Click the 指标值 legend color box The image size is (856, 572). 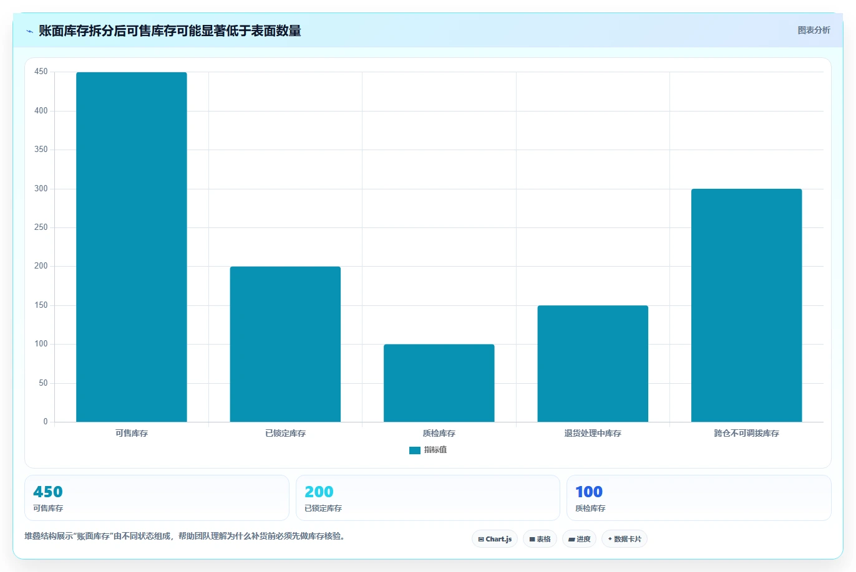point(415,450)
